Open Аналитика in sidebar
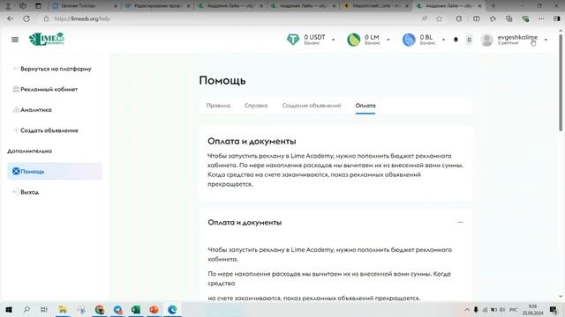The width and height of the screenshot is (565, 317). (x=36, y=109)
